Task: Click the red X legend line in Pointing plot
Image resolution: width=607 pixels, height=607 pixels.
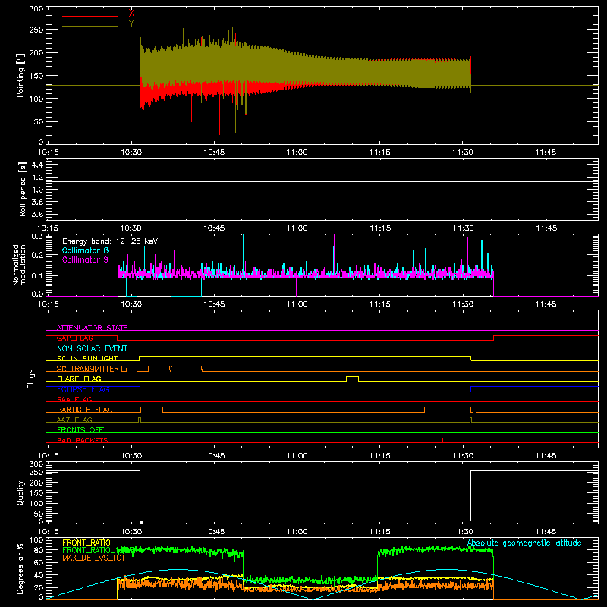Action: [x=90, y=16]
